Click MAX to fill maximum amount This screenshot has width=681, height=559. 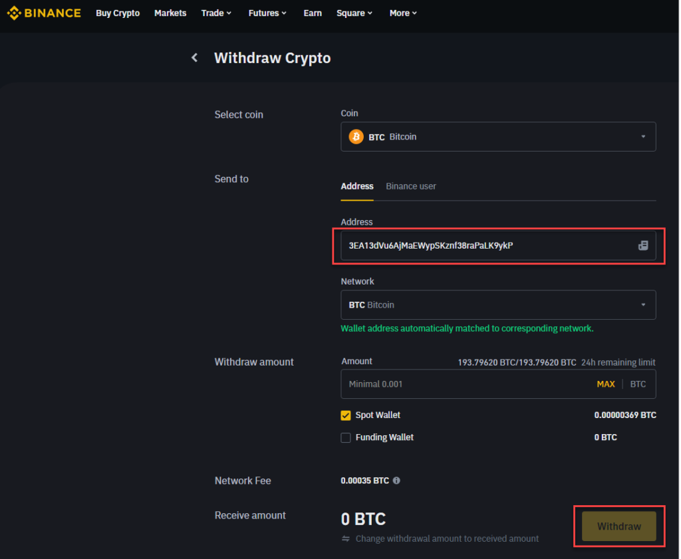(x=606, y=384)
